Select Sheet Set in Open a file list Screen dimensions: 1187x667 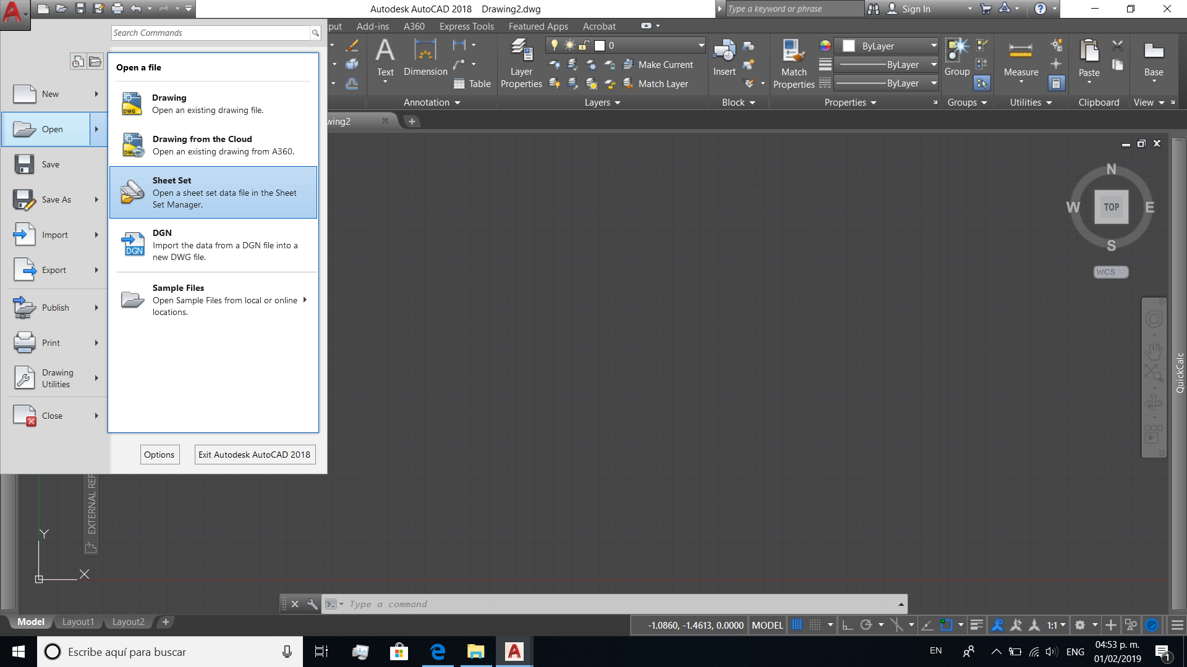coord(213,192)
